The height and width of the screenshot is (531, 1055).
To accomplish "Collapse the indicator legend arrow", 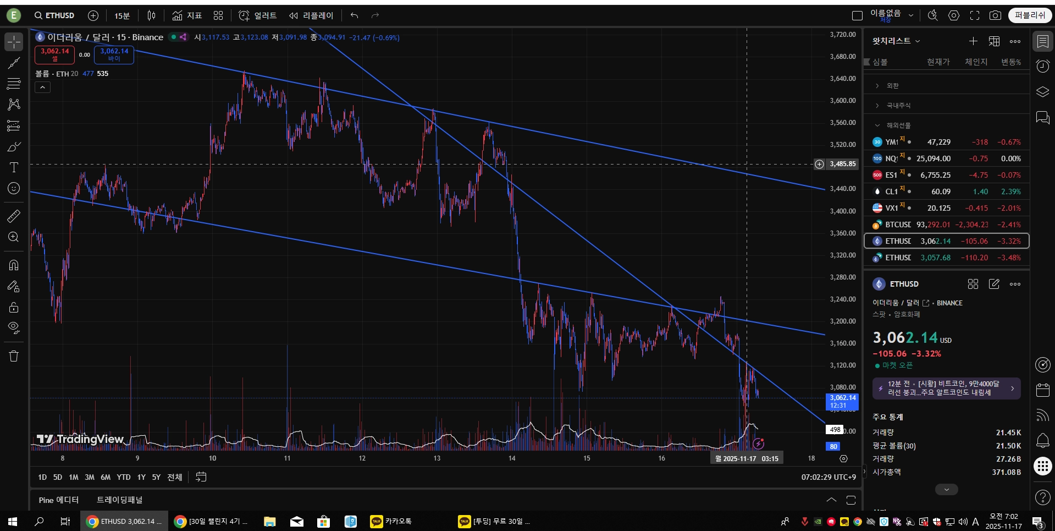I will pyautogui.click(x=42, y=87).
